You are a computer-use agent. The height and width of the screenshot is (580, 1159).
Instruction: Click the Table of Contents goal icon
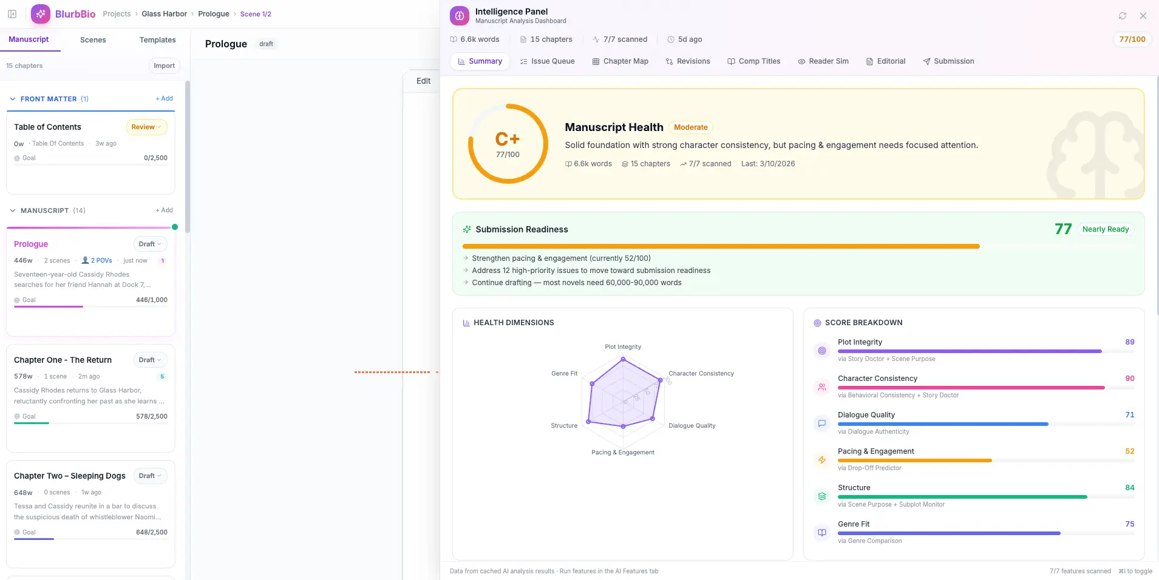tap(17, 158)
